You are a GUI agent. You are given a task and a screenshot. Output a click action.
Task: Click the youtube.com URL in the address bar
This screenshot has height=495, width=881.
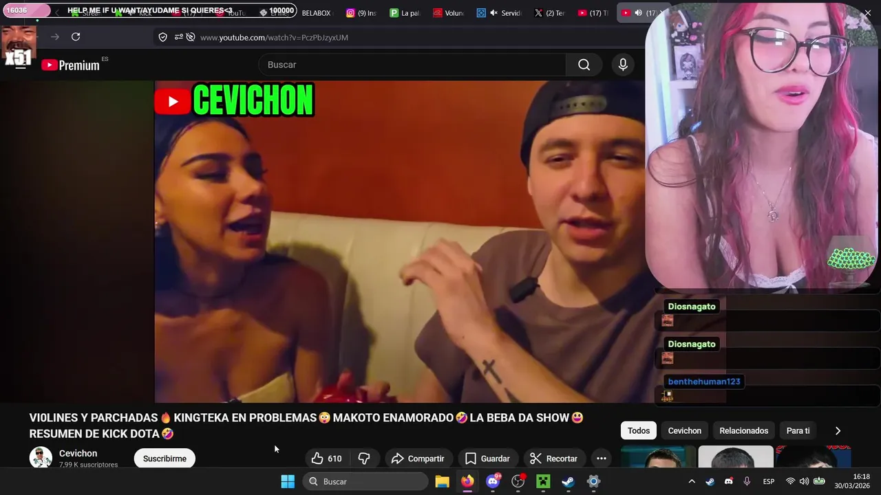click(274, 37)
